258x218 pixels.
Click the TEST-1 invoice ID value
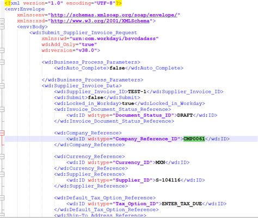(x=137, y=92)
